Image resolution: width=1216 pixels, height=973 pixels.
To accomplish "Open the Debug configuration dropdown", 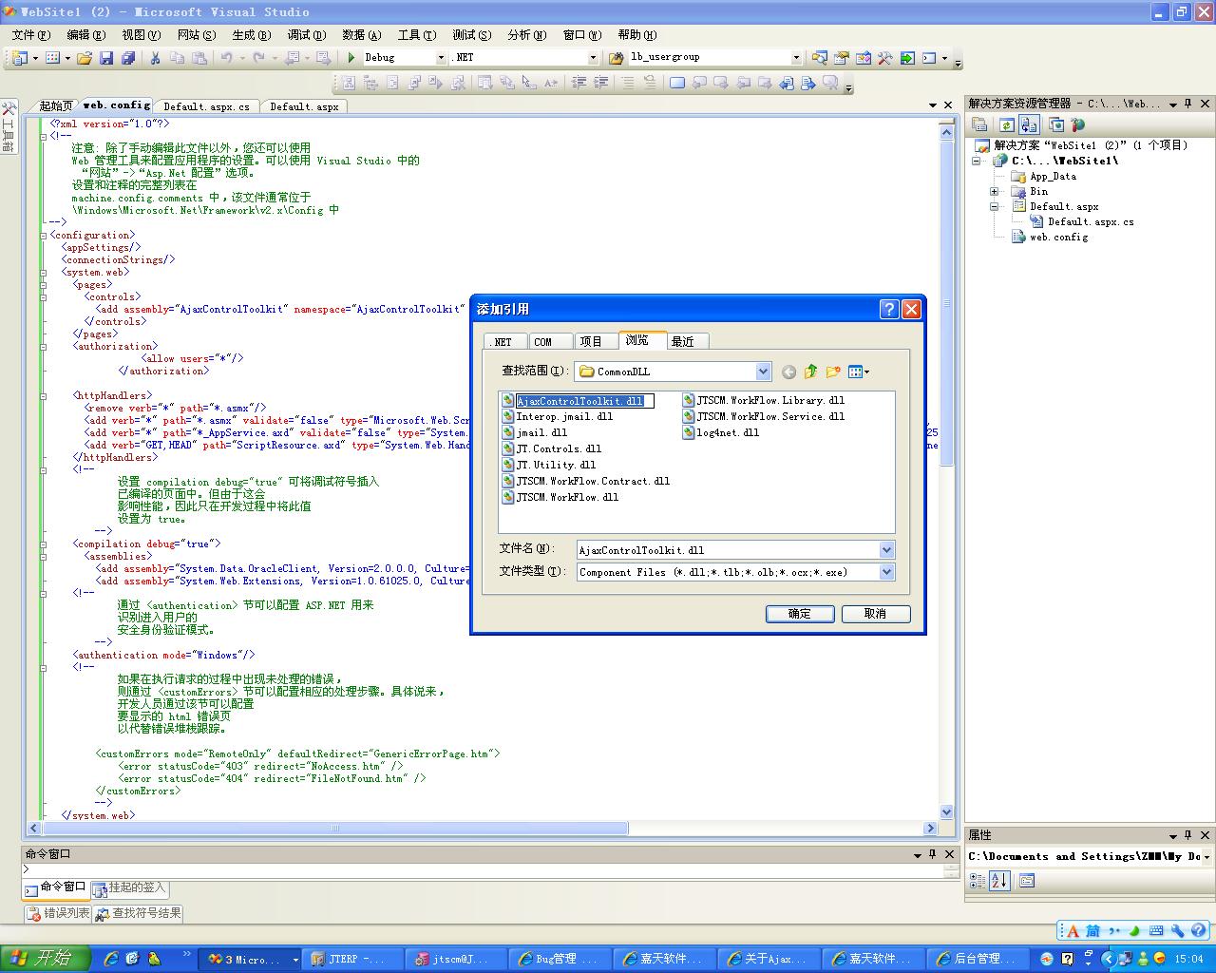I will pos(441,58).
